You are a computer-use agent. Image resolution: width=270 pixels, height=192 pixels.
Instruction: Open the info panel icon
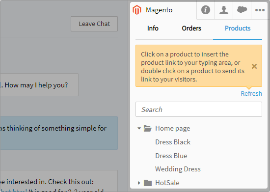[x=206, y=10]
